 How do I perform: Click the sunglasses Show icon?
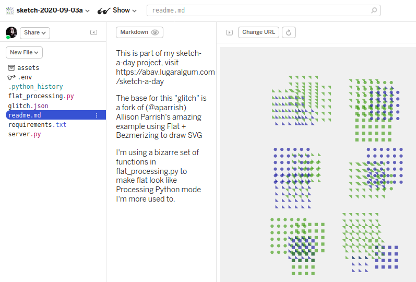click(x=104, y=10)
